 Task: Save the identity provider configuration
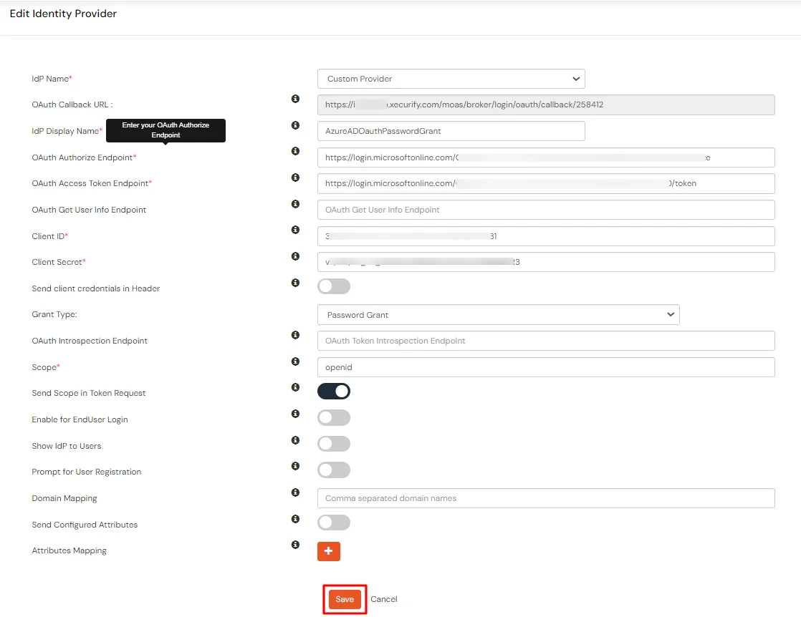click(x=344, y=599)
